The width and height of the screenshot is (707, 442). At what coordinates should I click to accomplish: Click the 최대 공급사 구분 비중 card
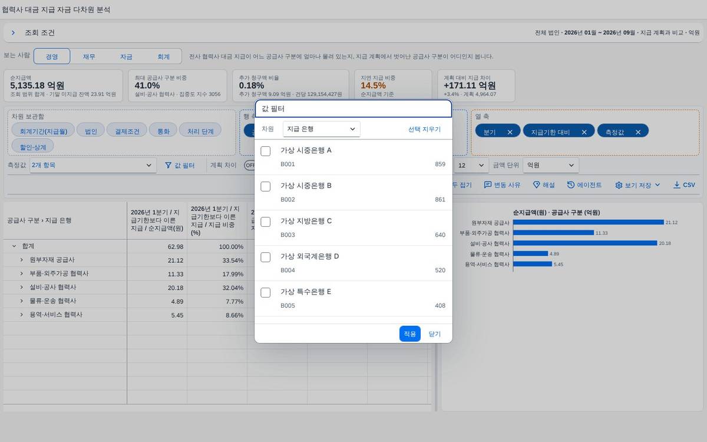177,85
